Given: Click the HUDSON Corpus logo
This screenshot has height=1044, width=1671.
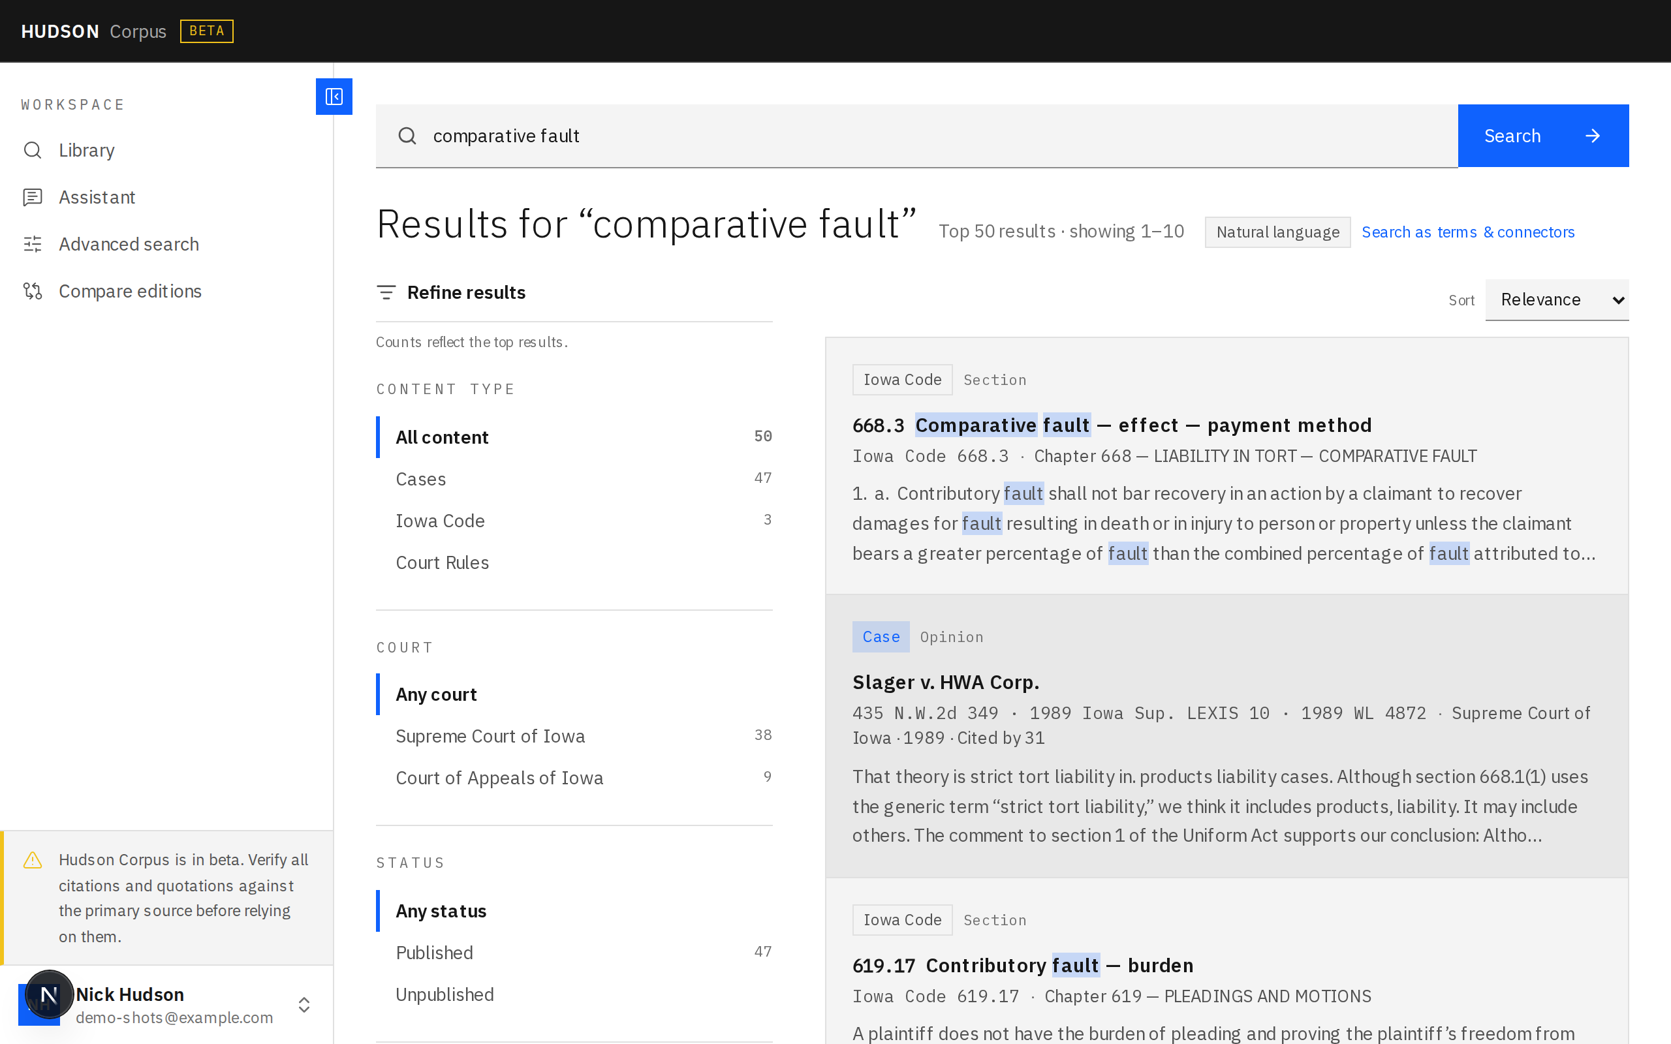Looking at the screenshot, I should (94, 31).
